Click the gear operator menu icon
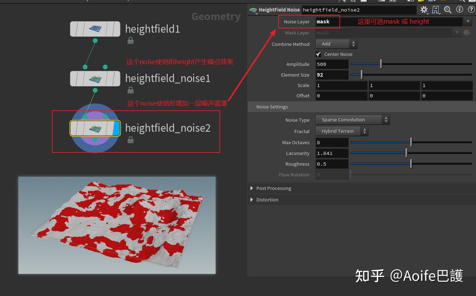Screen dimensions: 476x296 424,10
